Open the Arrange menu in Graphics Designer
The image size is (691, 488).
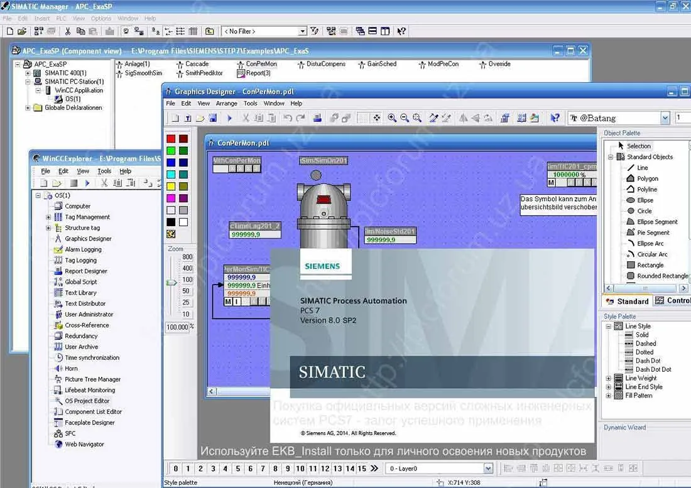click(x=227, y=103)
